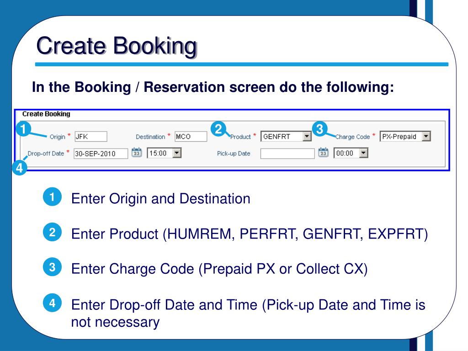Expand the Charge Code dropdown showing PX-Prepaid

click(x=426, y=136)
